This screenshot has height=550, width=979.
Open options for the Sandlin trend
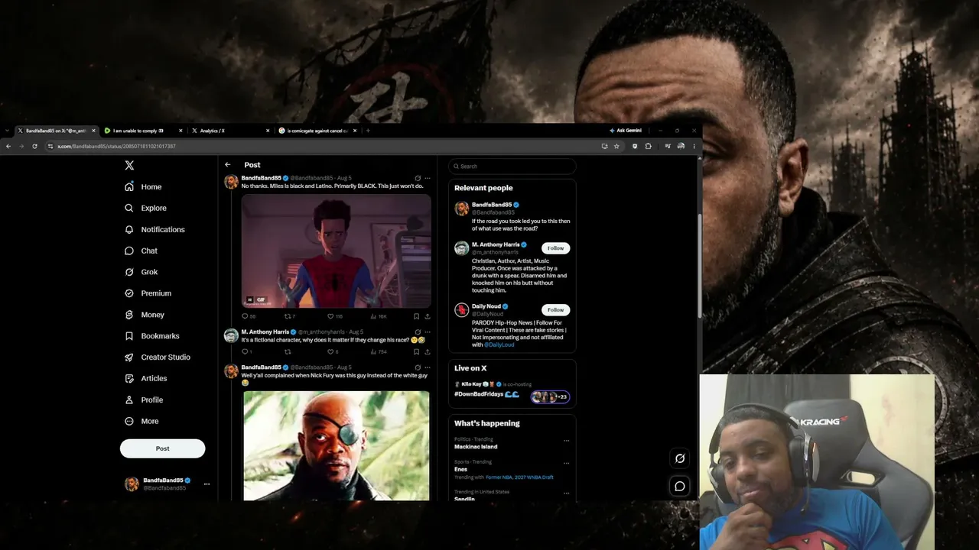pyautogui.click(x=566, y=493)
